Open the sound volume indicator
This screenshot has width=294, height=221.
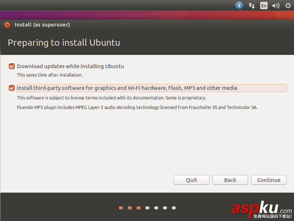(x=276, y=6)
